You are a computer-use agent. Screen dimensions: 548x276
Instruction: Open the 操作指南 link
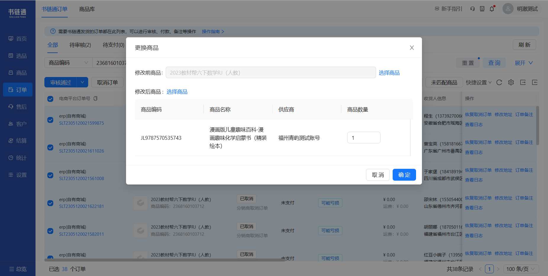click(x=213, y=31)
